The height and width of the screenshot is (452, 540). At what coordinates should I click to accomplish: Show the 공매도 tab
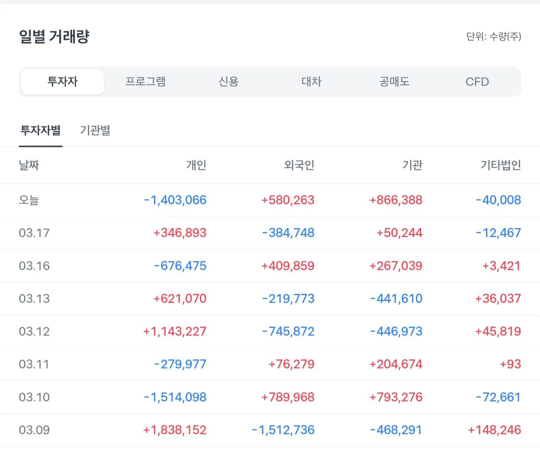394,82
